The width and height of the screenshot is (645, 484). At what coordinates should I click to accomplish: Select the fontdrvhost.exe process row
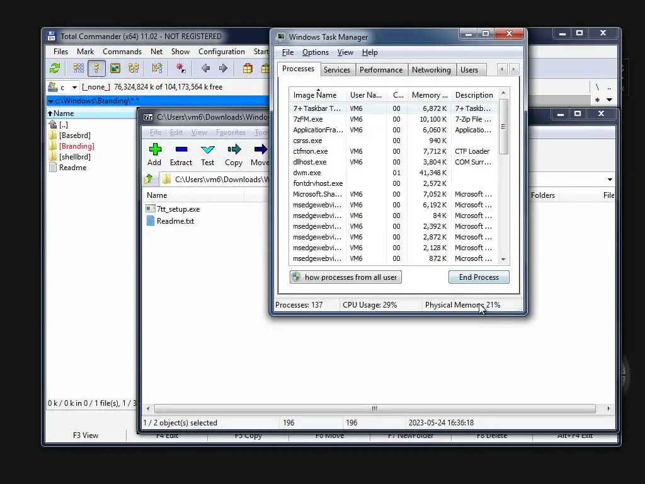pyautogui.click(x=393, y=183)
